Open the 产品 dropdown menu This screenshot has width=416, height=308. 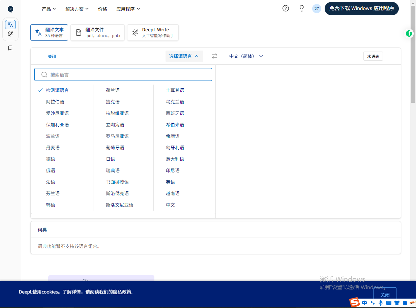point(49,9)
